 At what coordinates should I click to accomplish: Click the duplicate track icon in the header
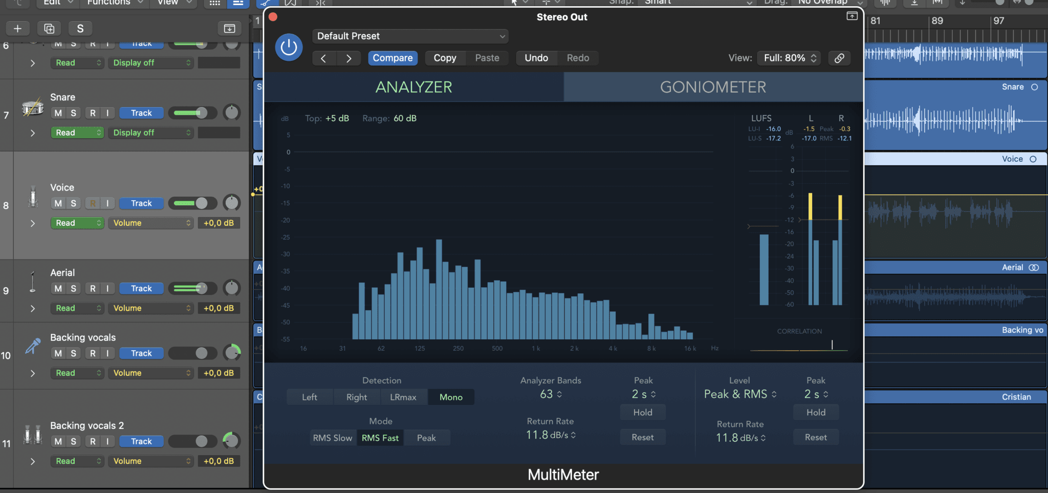click(49, 28)
